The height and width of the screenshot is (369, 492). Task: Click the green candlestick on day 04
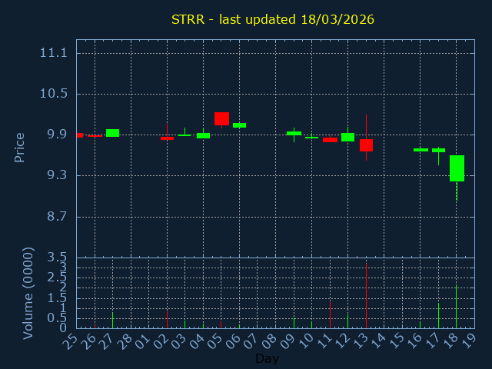tap(203, 135)
